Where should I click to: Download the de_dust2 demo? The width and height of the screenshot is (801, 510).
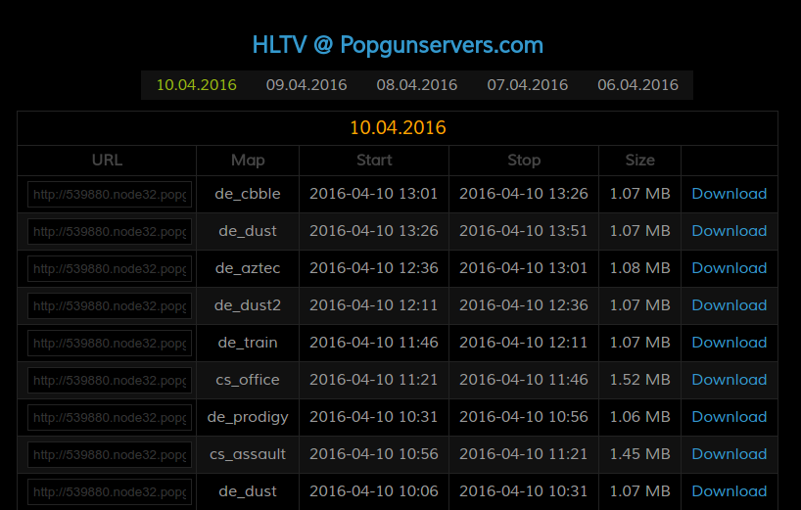pos(729,305)
